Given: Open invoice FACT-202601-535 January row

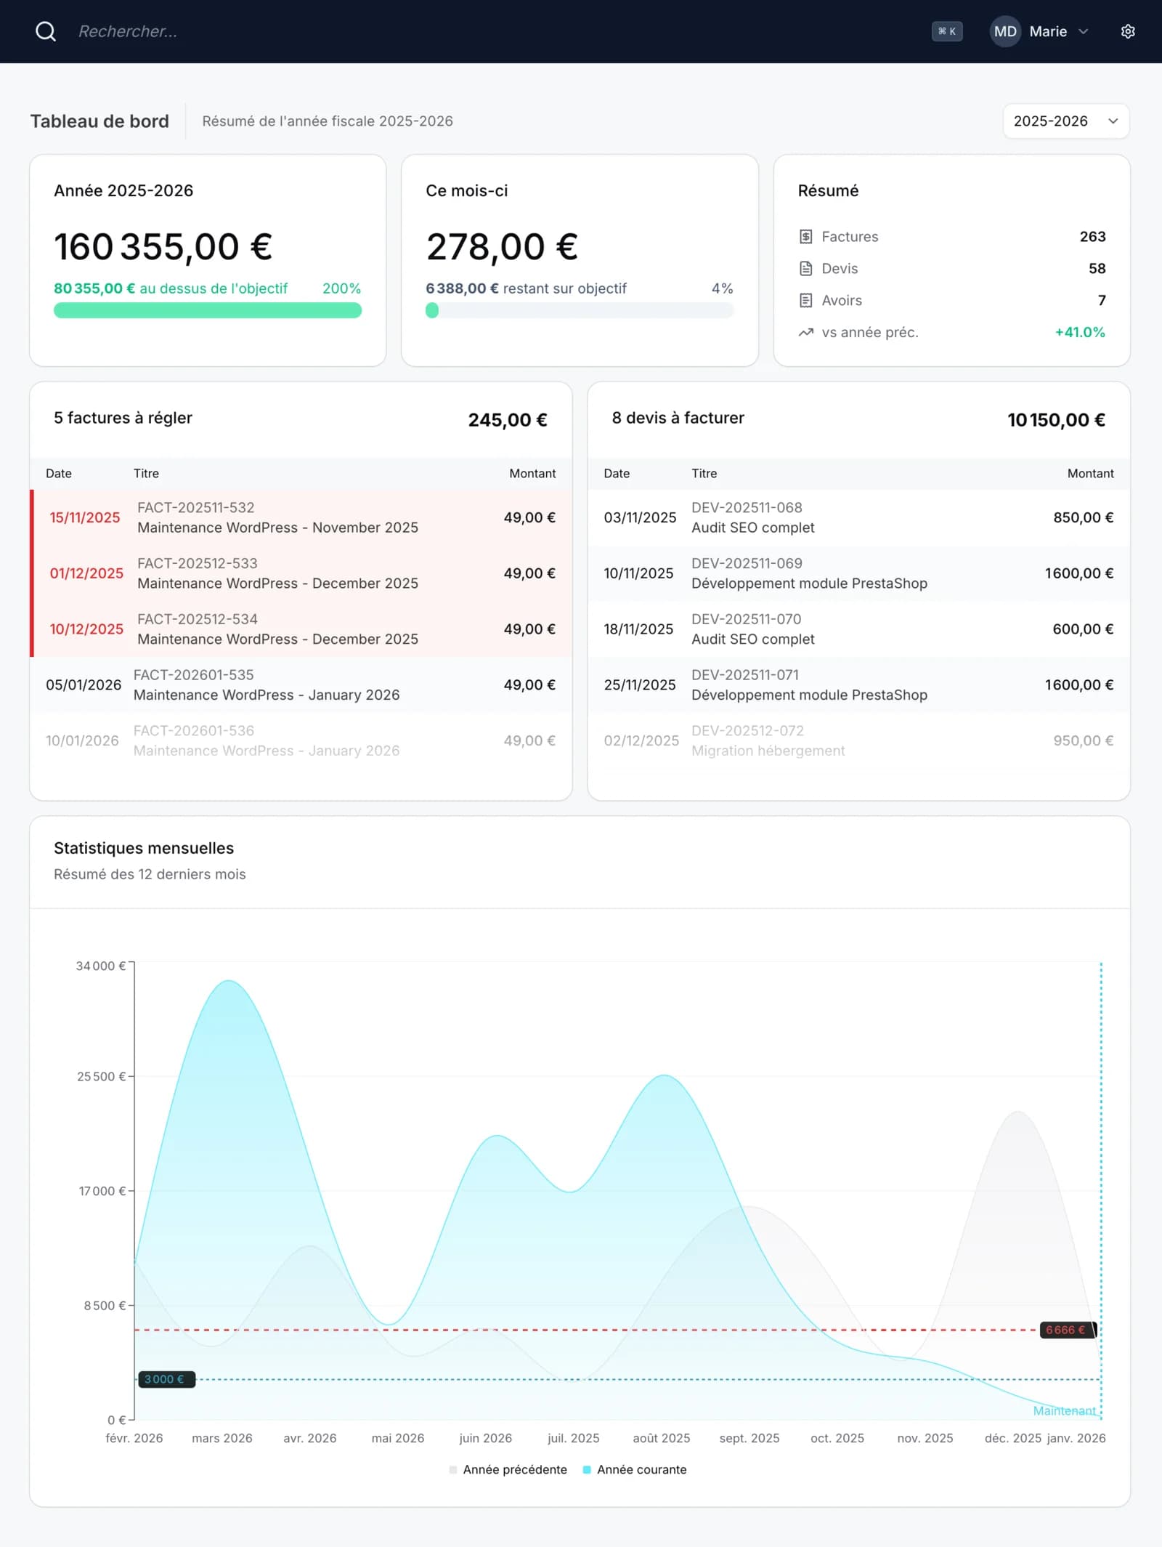Looking at the screenshot, I should (301, 685).
